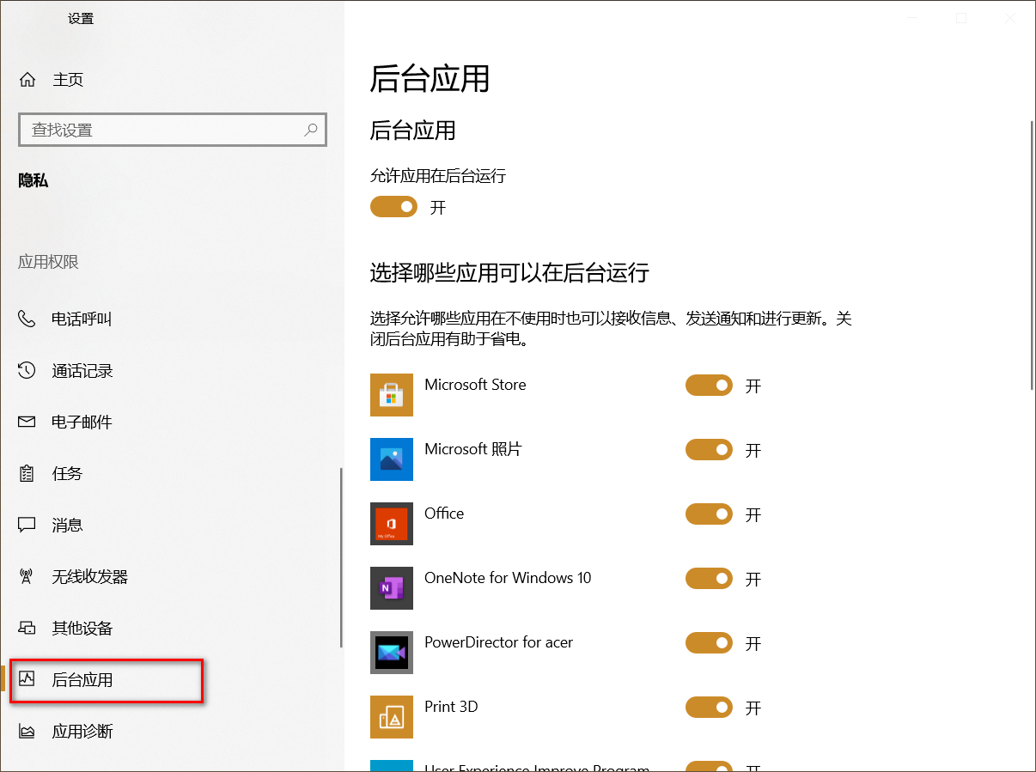Screen dimensions: 1036x772
Task: Click the Print 3D app icon
Action: [x=392, y=717]
